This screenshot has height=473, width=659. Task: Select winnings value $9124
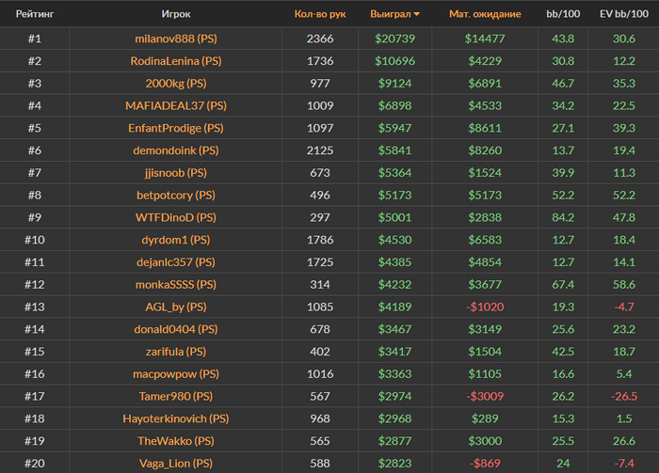point(394,83)
